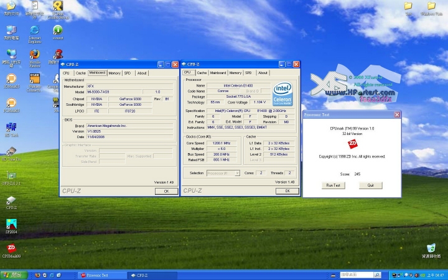Click Run Test in Processor Test
Viewport: 448px width, 280px height.
(x=334, y=185)
